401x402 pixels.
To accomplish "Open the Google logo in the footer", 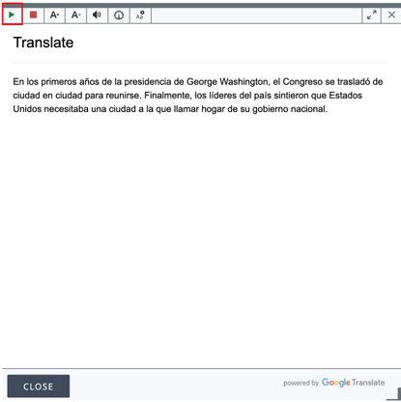I will point(335,383).
